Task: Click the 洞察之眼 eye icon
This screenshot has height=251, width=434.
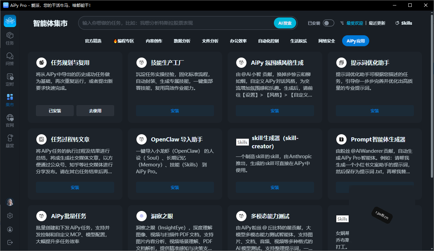Action: [141, 216]
